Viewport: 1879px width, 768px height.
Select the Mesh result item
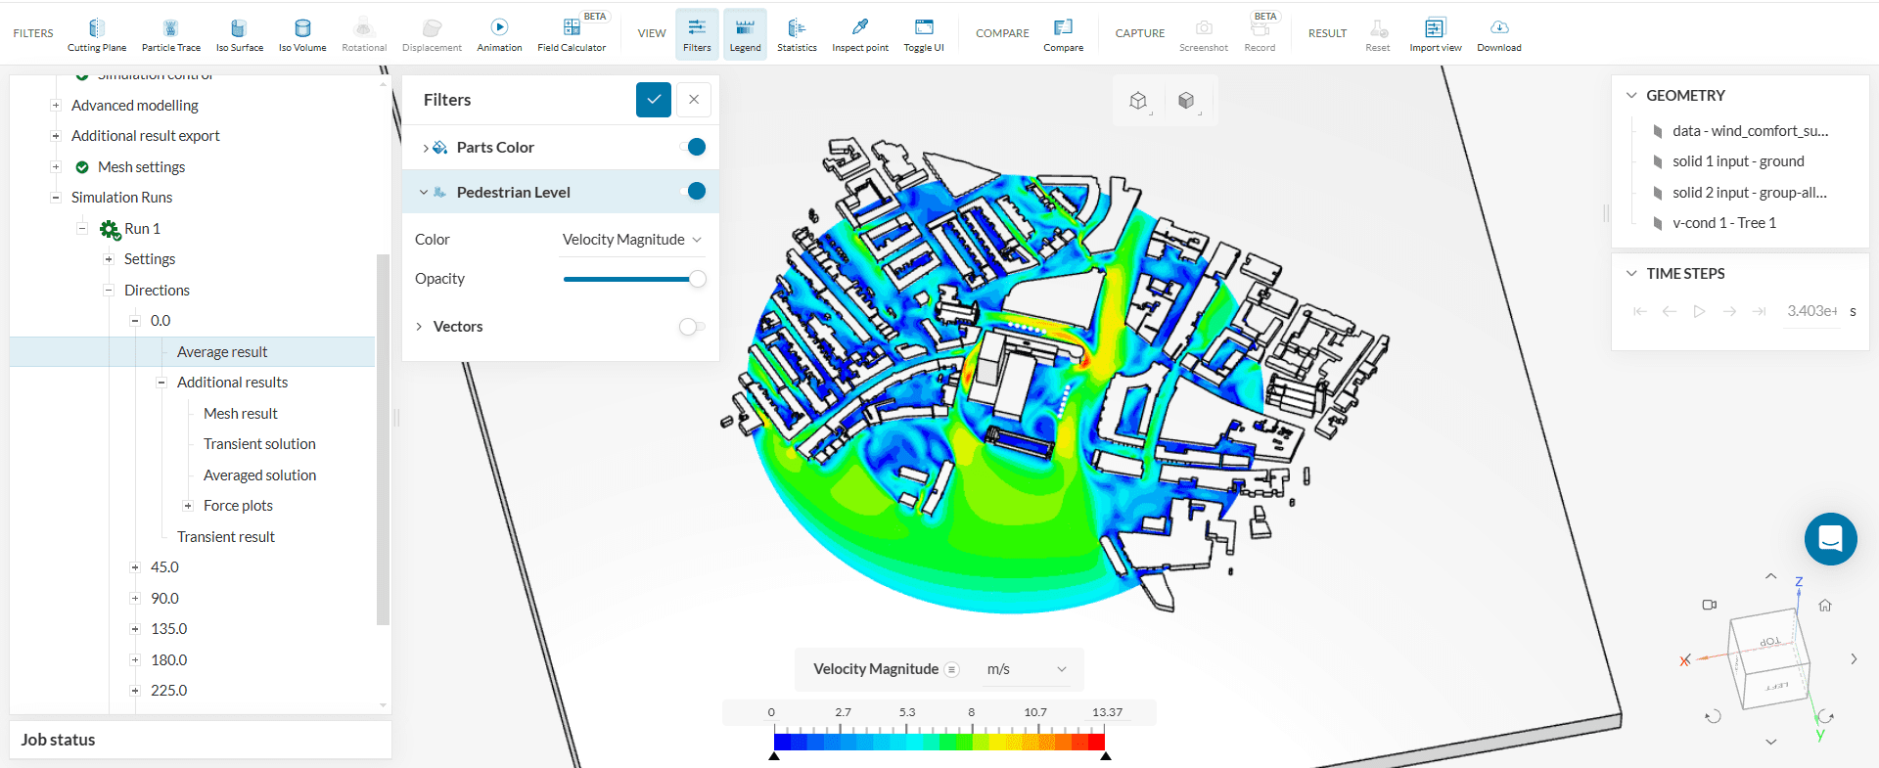pos(241,414)
